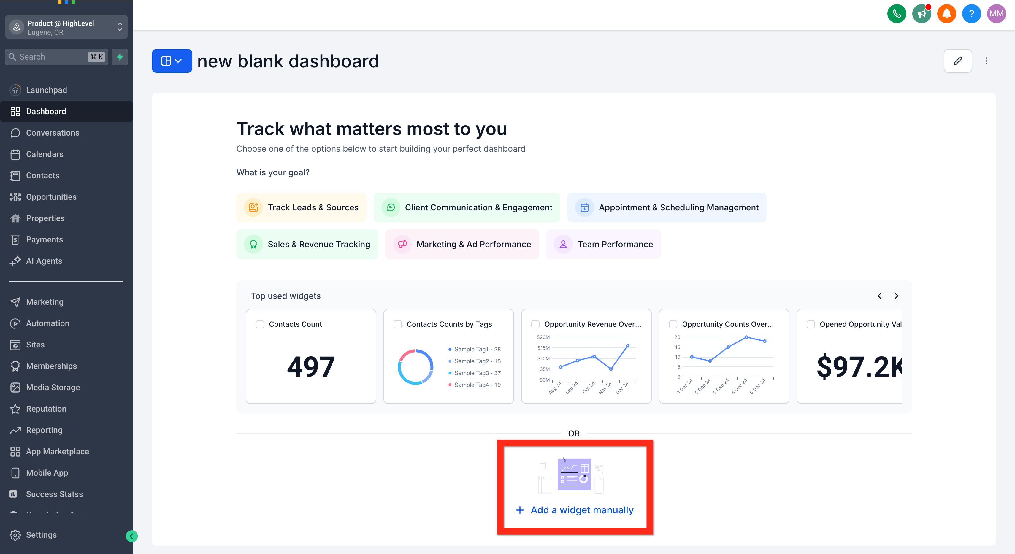Click the green phone dialer icon
Screen dimensions: 1015x554
(896, 14)
